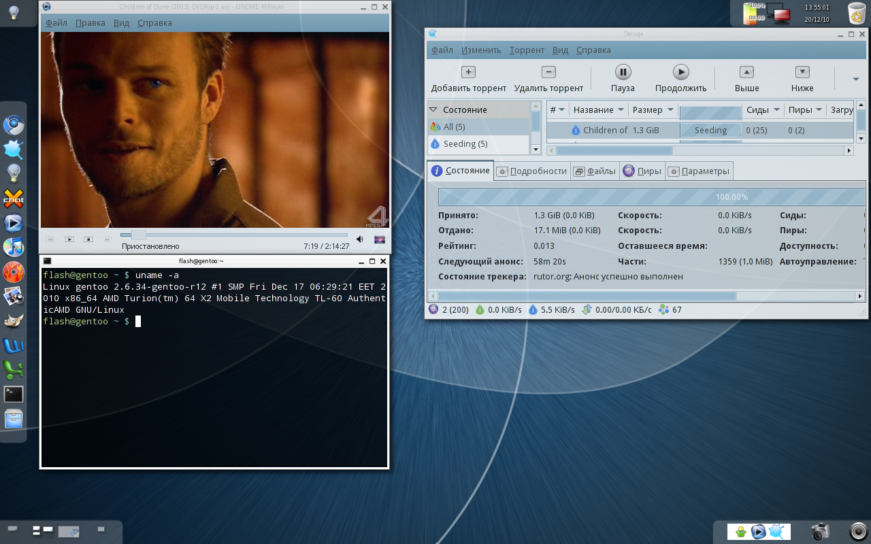
Task: Sort torrents by the Размер column
Action: point(653,109)
